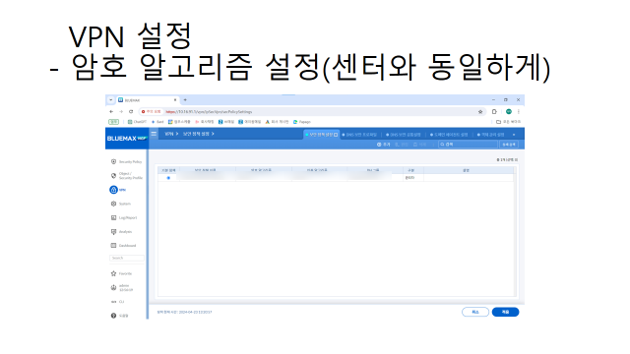The image size is (630, 354).
Task: Open the ChatGPT bookmark
Action: point(137,122)
